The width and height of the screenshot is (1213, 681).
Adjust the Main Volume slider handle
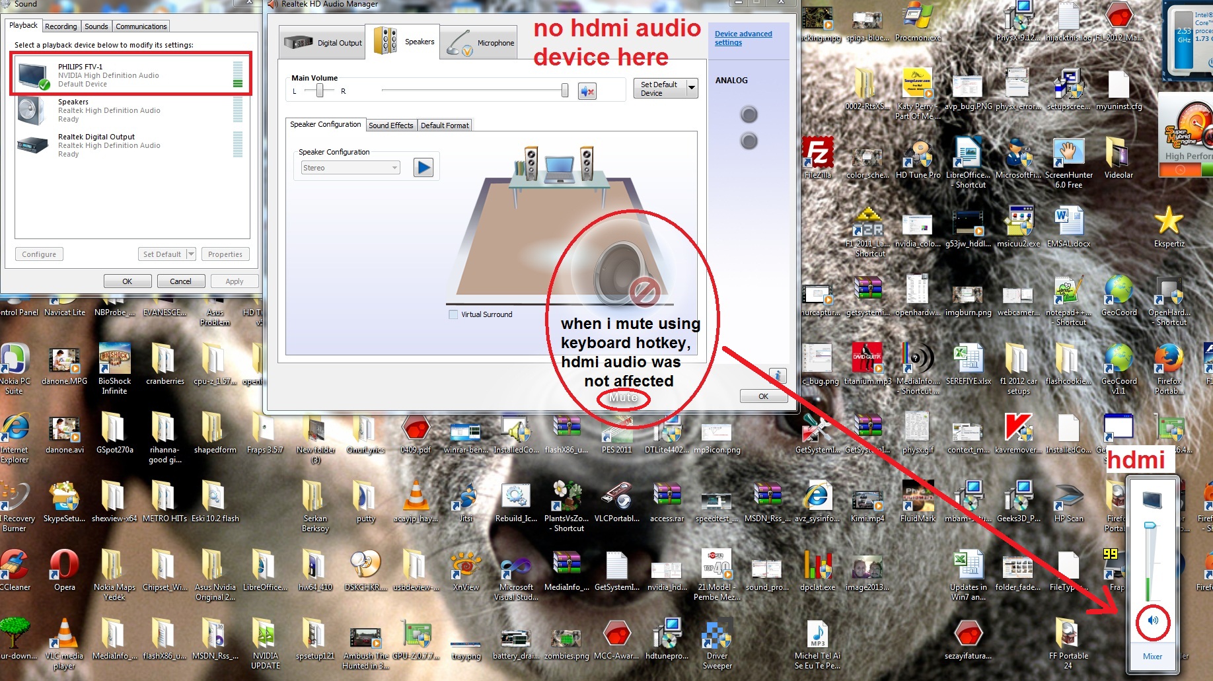[565, 90]
